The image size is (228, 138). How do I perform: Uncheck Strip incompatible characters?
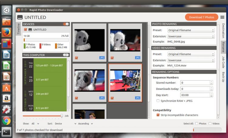(158, 115)
